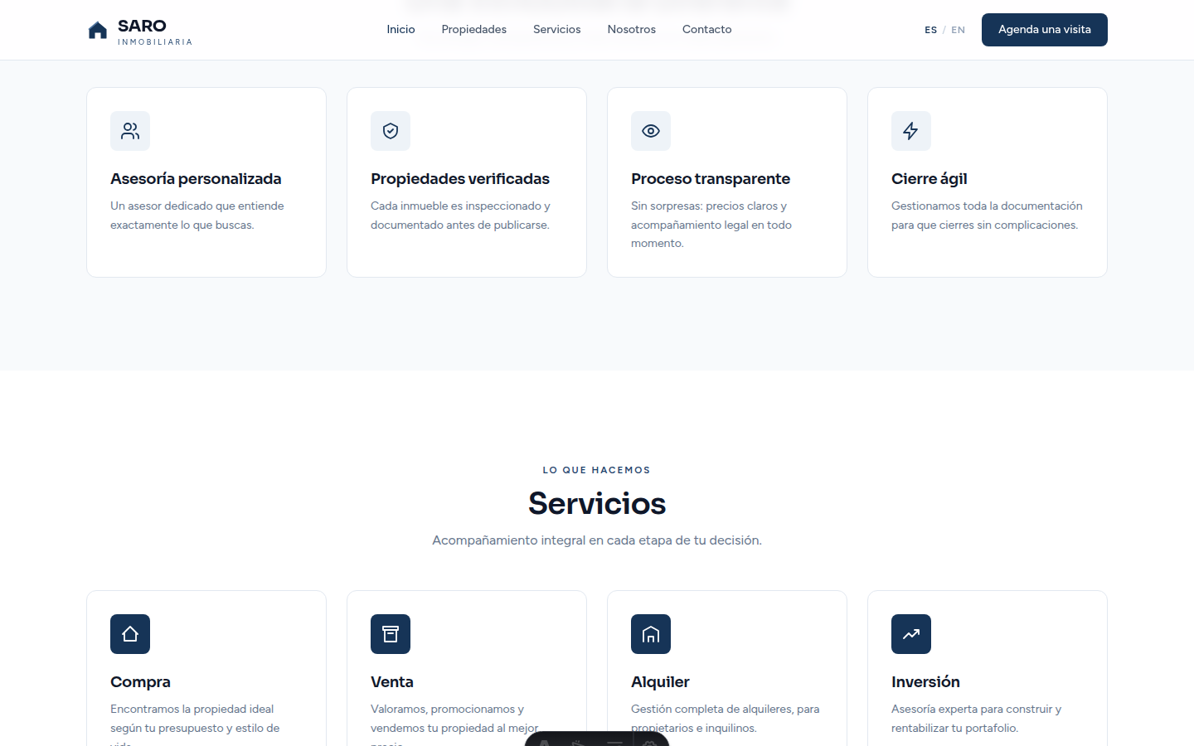Open Nosotros navigation link
This screenshot has width=1194, height=746.
click(x=631, y=29)
